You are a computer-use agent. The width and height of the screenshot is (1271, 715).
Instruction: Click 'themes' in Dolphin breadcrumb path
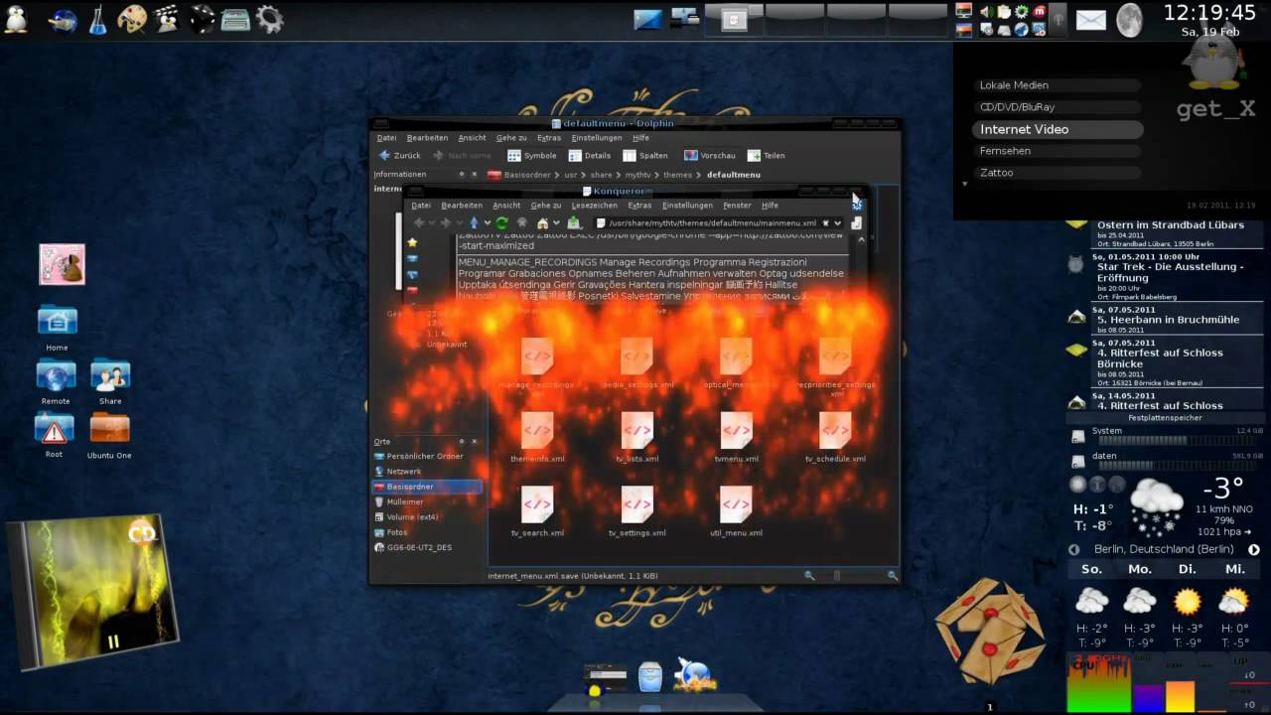pyautogui.click(x=678, y=175)
